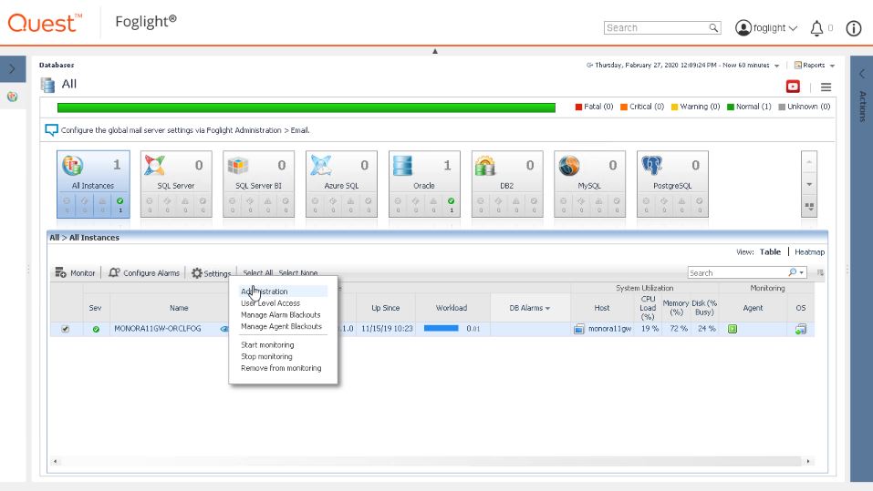Click the tile grid view icon
Viewport: 873px width, 491px height.
tap(809, 207)
